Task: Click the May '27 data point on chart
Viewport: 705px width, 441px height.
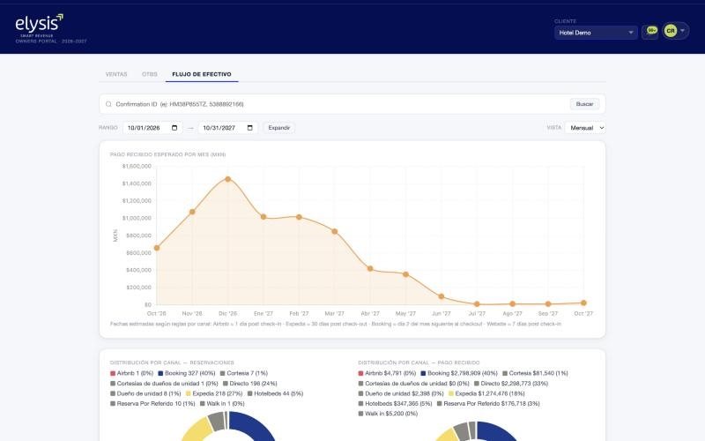Action: 405,274
